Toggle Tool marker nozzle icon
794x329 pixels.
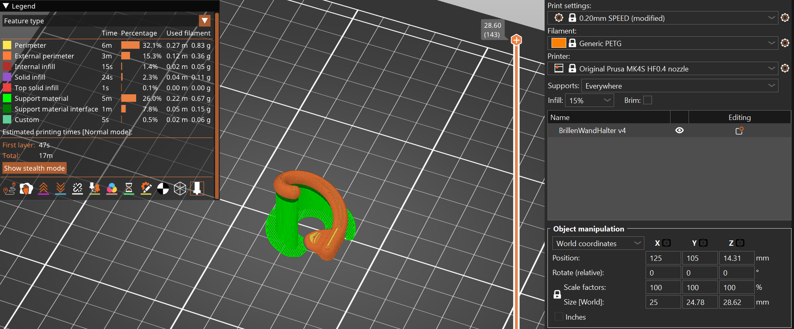click(197, 189)
